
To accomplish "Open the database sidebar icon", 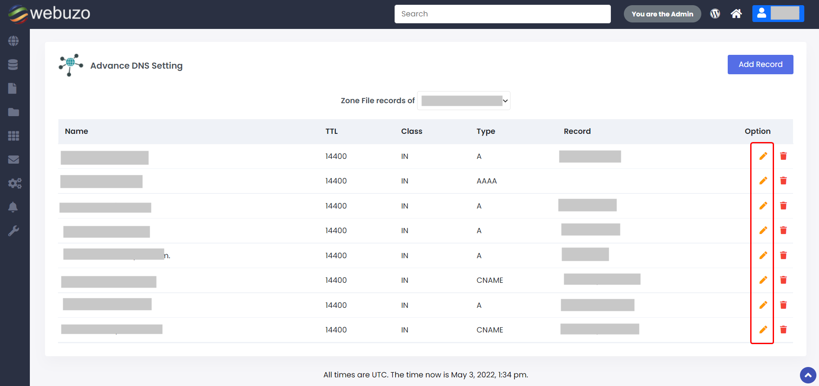I will (x=13, y=65).
